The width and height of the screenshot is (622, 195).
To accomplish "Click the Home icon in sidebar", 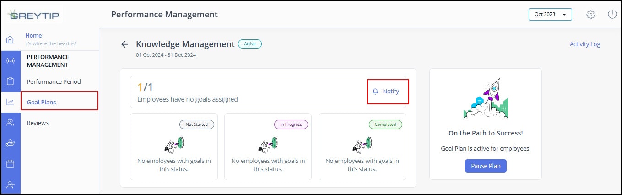I will (10, 40).
